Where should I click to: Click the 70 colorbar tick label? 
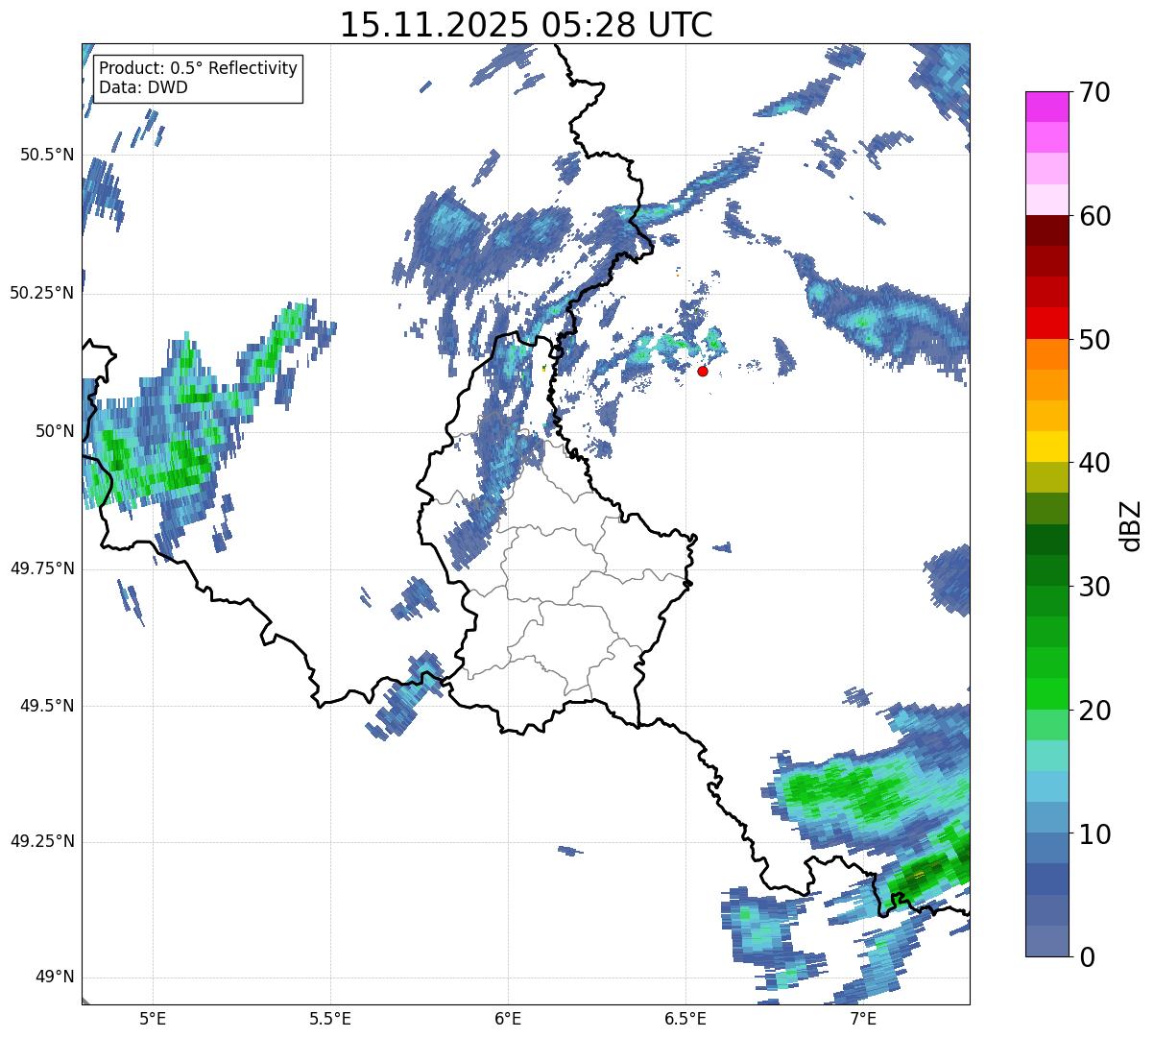tap(1094, 92)
